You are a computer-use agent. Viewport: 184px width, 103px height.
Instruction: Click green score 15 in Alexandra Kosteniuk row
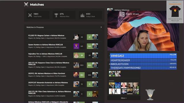(x=89, y=84)
